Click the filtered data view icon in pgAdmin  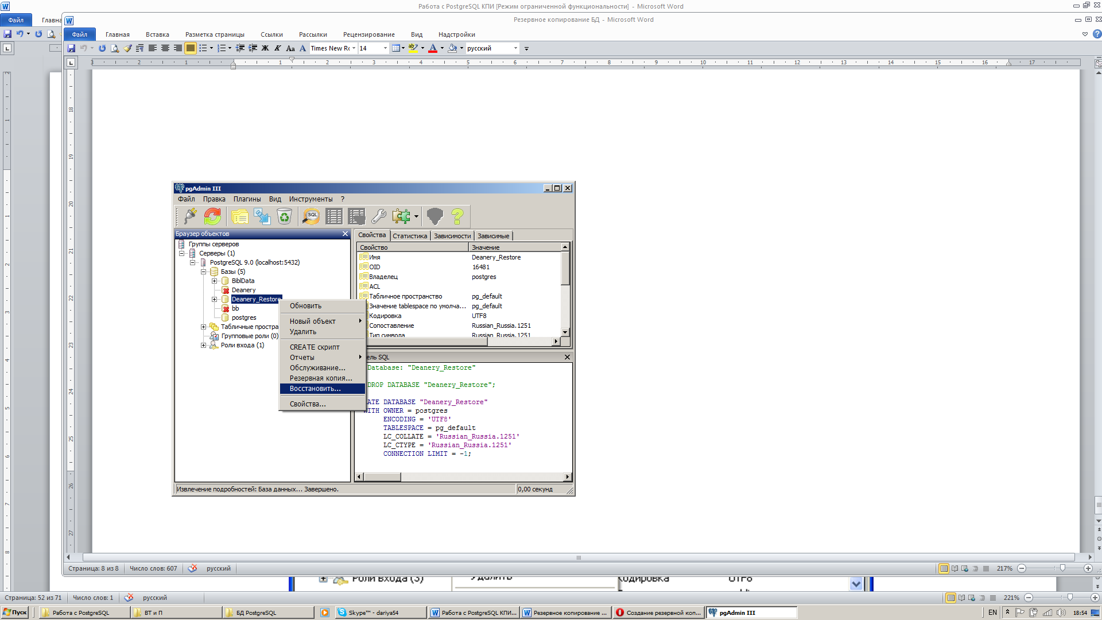pyautogui.click(x=356, y=216)
